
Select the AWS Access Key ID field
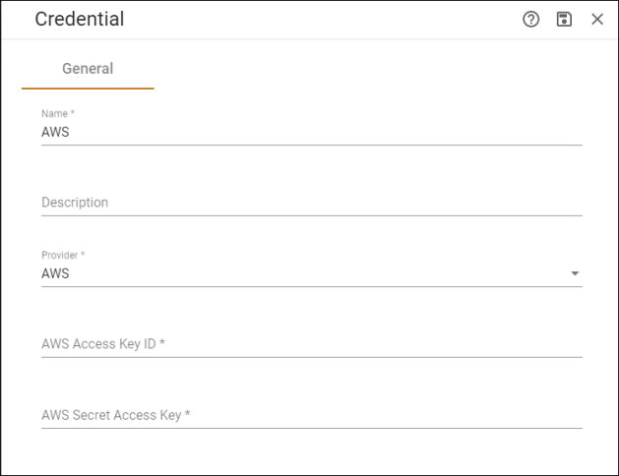click(312, 344)
